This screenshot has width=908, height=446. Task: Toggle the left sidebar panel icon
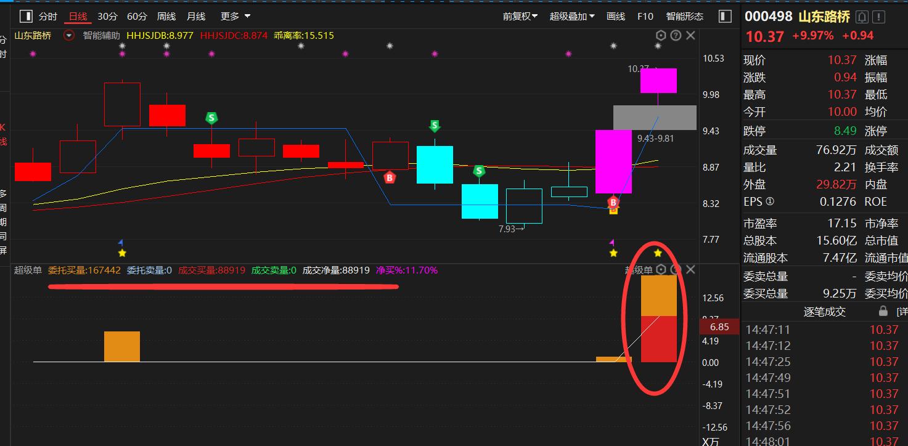tap(25, 17)
